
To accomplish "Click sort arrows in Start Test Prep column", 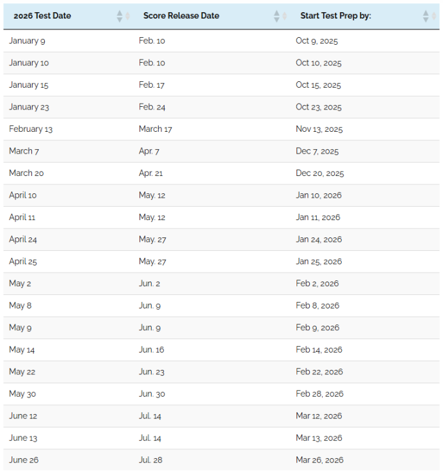I will pos(430,16).
